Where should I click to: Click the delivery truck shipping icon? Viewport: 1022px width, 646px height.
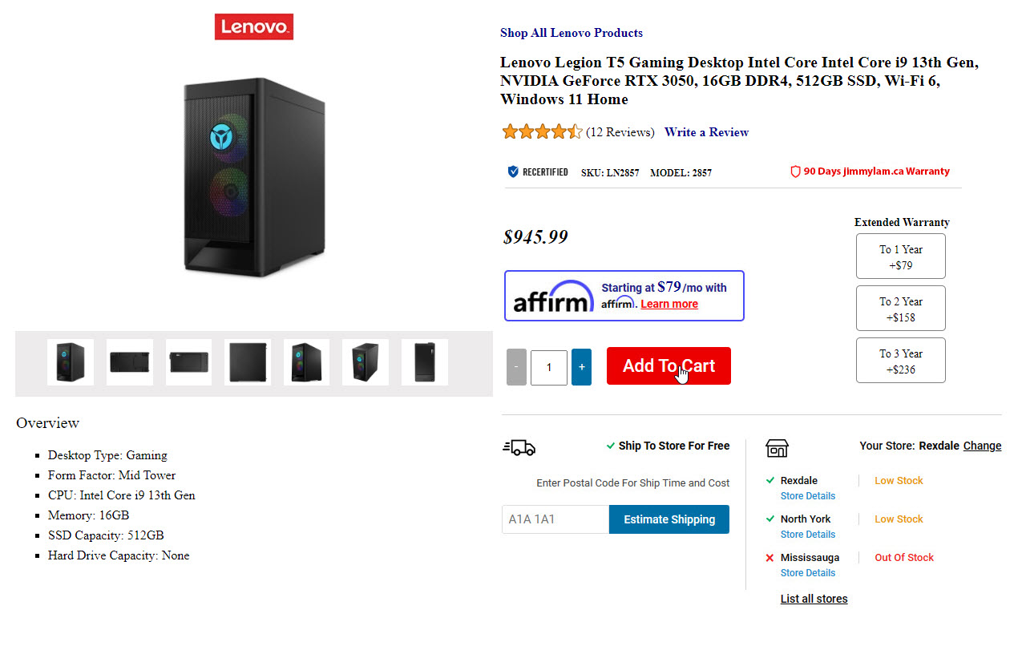519,447
